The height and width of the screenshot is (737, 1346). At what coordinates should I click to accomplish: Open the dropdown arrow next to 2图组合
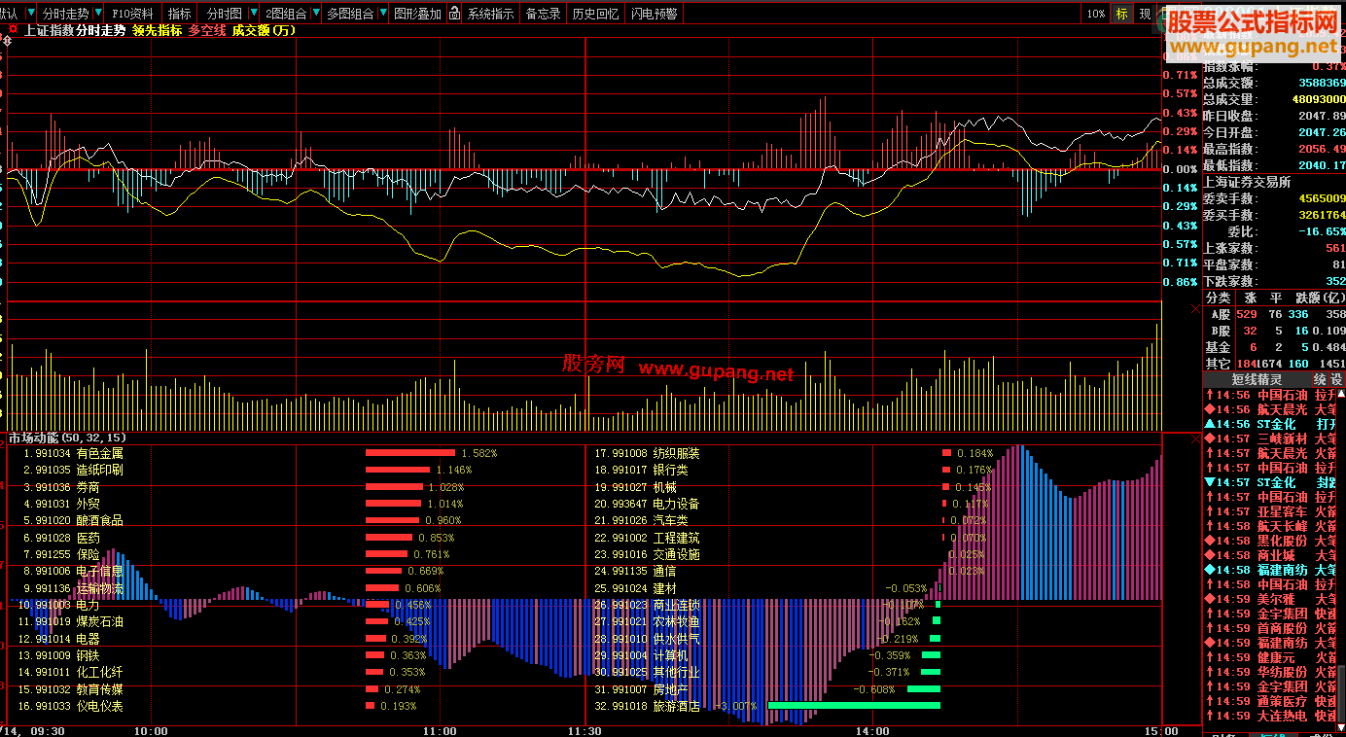315,14
